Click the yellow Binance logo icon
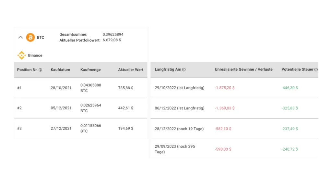This screenshot has height=187, width=332. point(21,55)
